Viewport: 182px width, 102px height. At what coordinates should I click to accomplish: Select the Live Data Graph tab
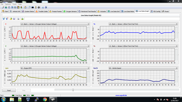pyautogui.click(x=142, y=11)
